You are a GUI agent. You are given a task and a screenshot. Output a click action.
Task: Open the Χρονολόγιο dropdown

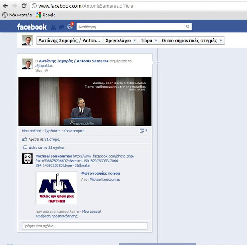coord(121,40)
